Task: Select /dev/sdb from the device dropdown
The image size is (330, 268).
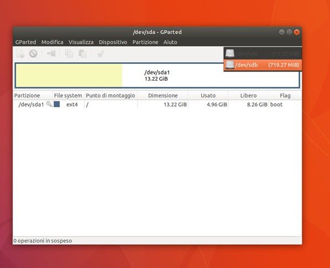Action: 262,65
